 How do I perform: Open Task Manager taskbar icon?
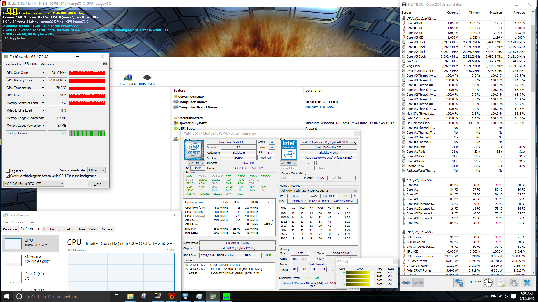199,296
